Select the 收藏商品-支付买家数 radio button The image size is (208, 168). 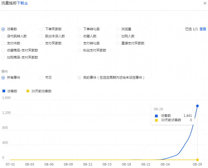pyautogui.click(x=3, y=50)
